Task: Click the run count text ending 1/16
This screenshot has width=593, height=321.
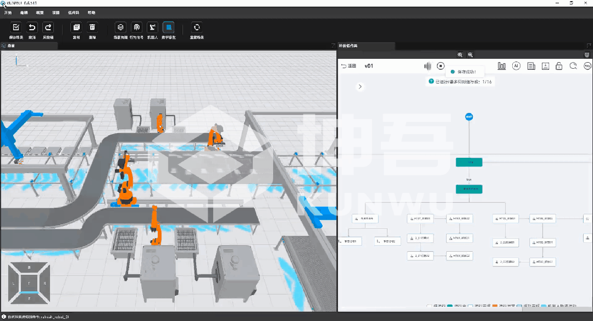Action: (463, 82)
